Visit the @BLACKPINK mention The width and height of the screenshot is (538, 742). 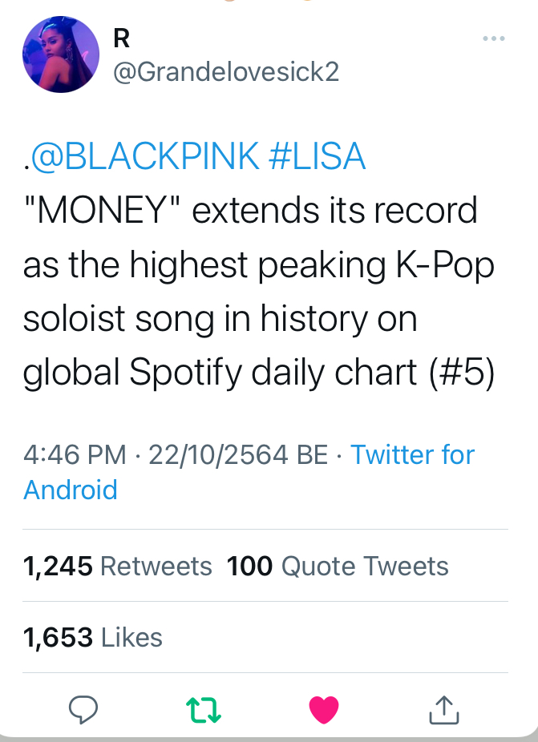point(144,156)
